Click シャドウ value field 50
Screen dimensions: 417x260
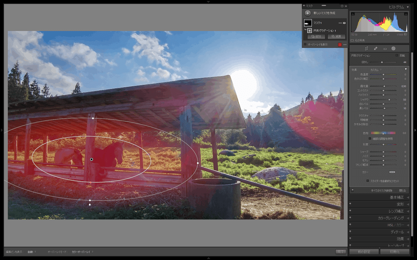pyautogui.click(x=404, y=99)
